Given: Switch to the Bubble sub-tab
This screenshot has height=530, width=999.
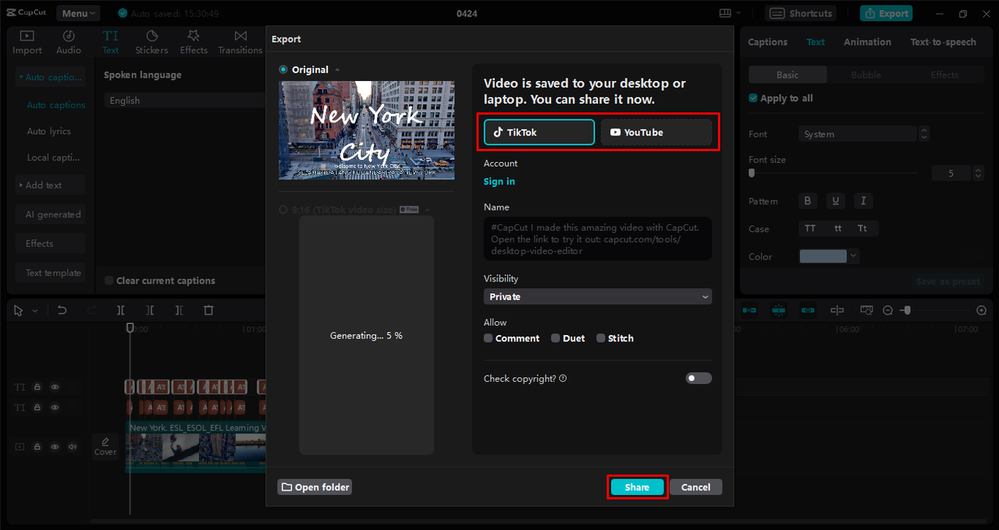Looking at the screenshot, I should [866, 75].
